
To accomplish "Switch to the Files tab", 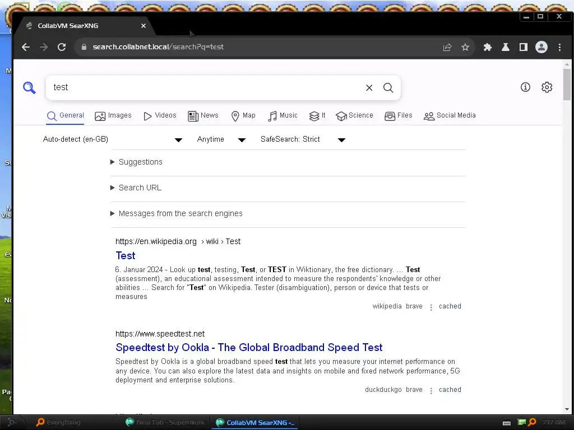I will tap(399, 115).
